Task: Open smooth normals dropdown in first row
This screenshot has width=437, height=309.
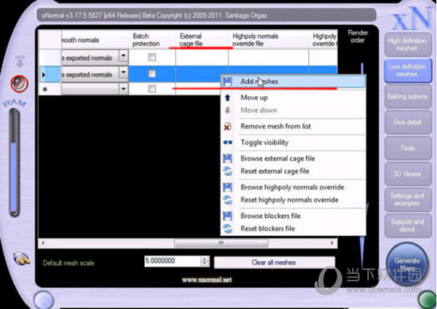Action: pyautogui.click(x=124, y=56)
